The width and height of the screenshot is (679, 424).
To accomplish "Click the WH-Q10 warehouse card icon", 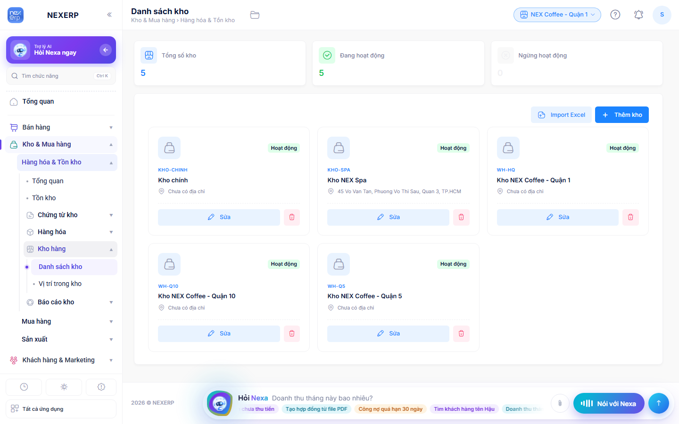I will (169, 264).
